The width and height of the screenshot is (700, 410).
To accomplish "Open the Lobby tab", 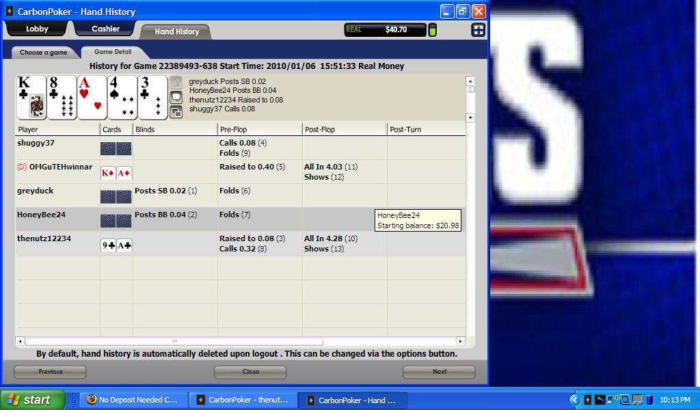I will click(x=37, y=29).
